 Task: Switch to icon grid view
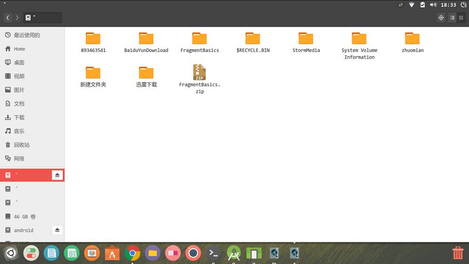(461, 17)
